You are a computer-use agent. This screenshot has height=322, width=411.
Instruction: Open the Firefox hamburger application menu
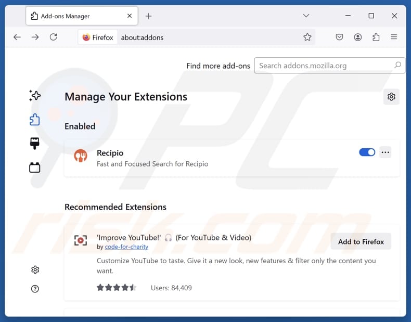click(394, 37)
